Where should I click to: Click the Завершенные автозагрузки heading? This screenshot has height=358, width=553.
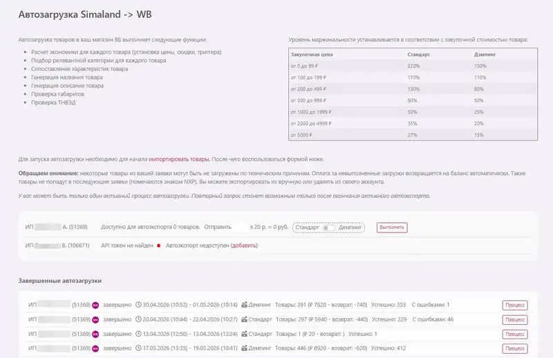pyautogui.click(x=60, y=281)
